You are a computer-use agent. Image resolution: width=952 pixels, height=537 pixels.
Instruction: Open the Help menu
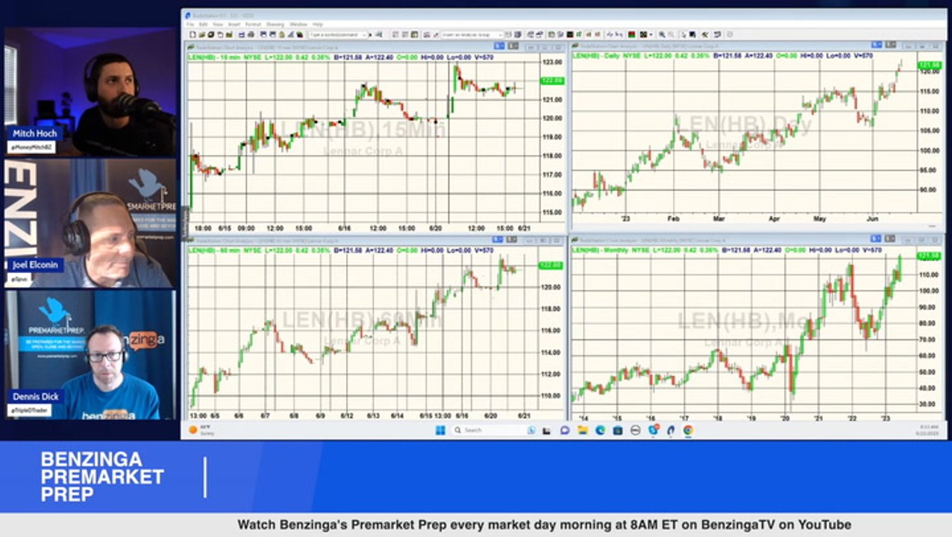[318, 25]
